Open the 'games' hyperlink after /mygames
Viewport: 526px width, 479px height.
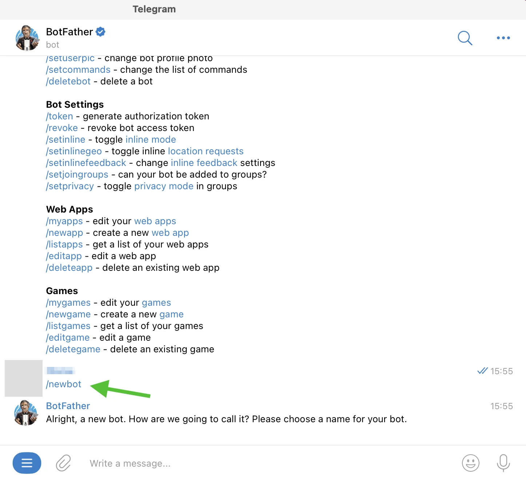156,302
